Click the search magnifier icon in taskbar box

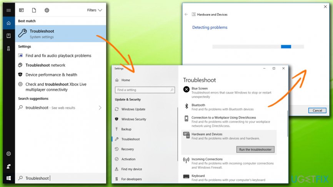(20, 178)
